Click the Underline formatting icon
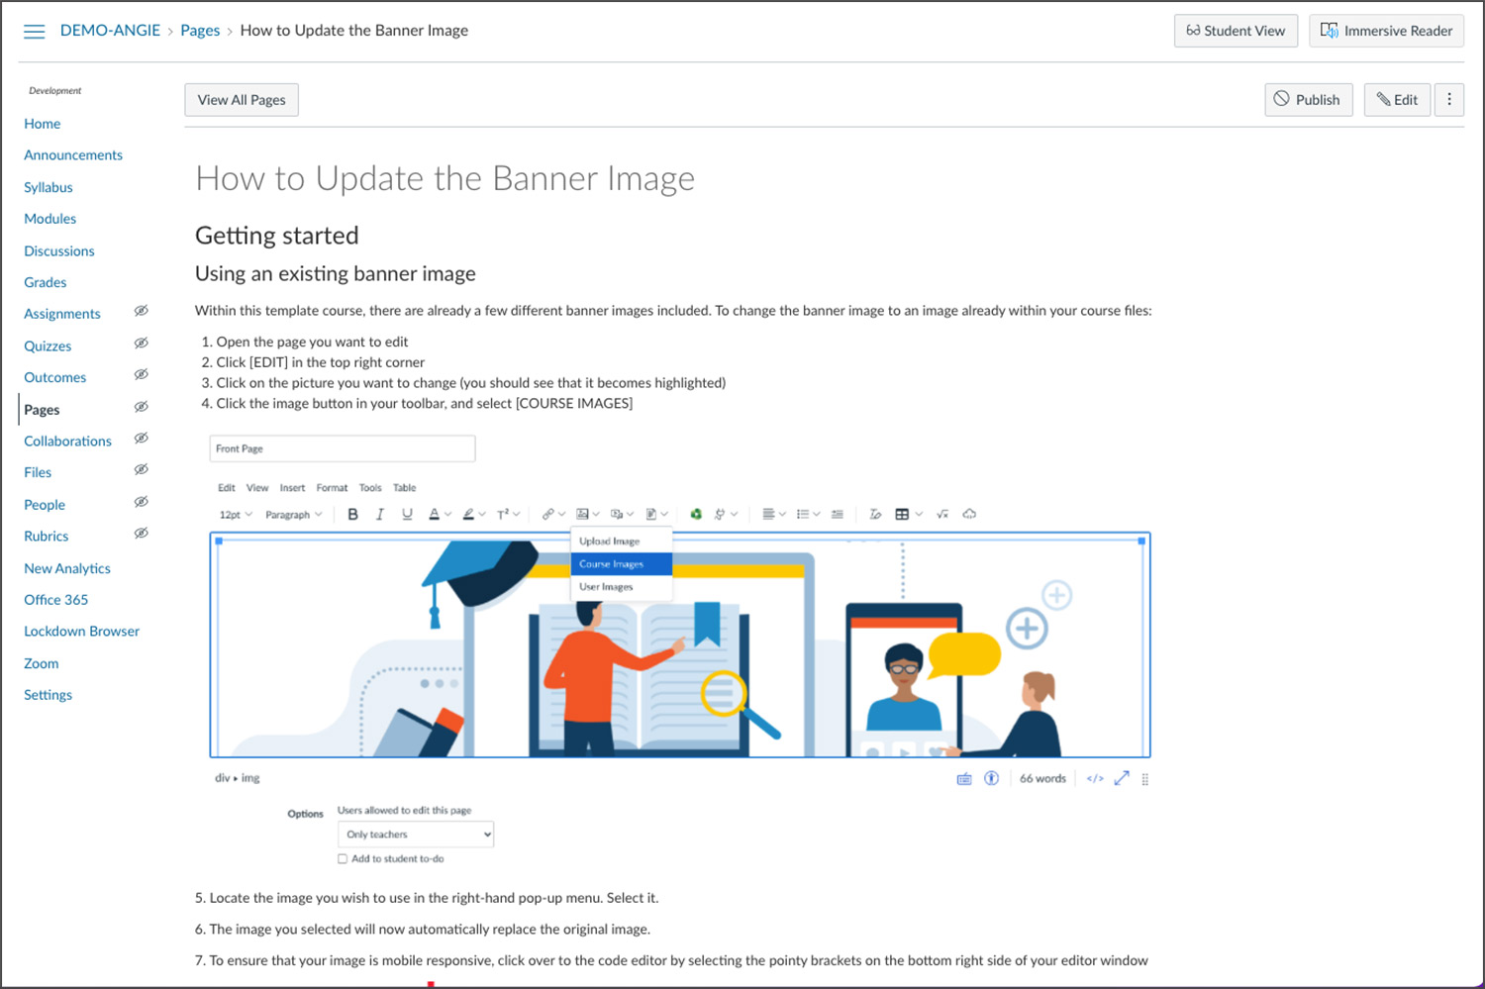 tap(407, 514)
